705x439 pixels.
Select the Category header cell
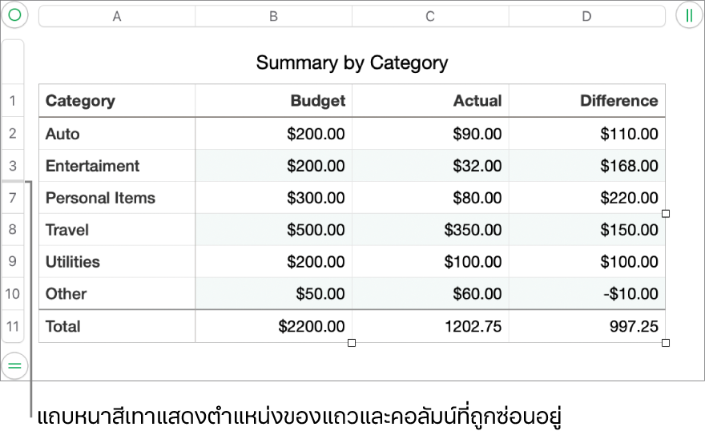click(116, 101)
